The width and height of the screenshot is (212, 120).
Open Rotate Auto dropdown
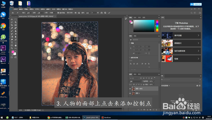pyautogui.click(x=88, y=13)
